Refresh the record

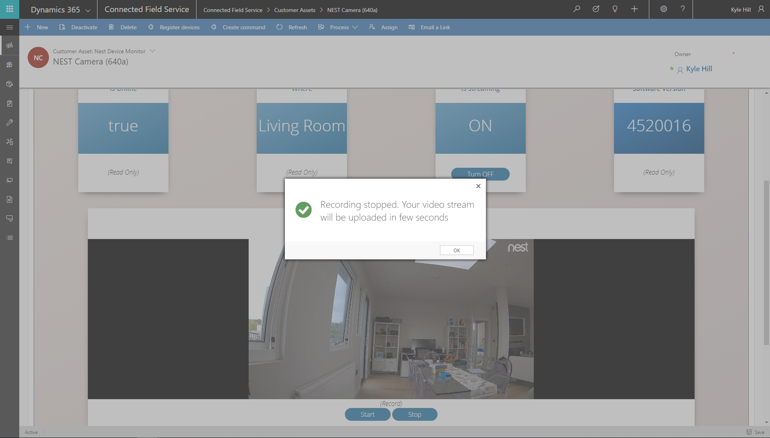pyautogui.click(x=292, y=27)
